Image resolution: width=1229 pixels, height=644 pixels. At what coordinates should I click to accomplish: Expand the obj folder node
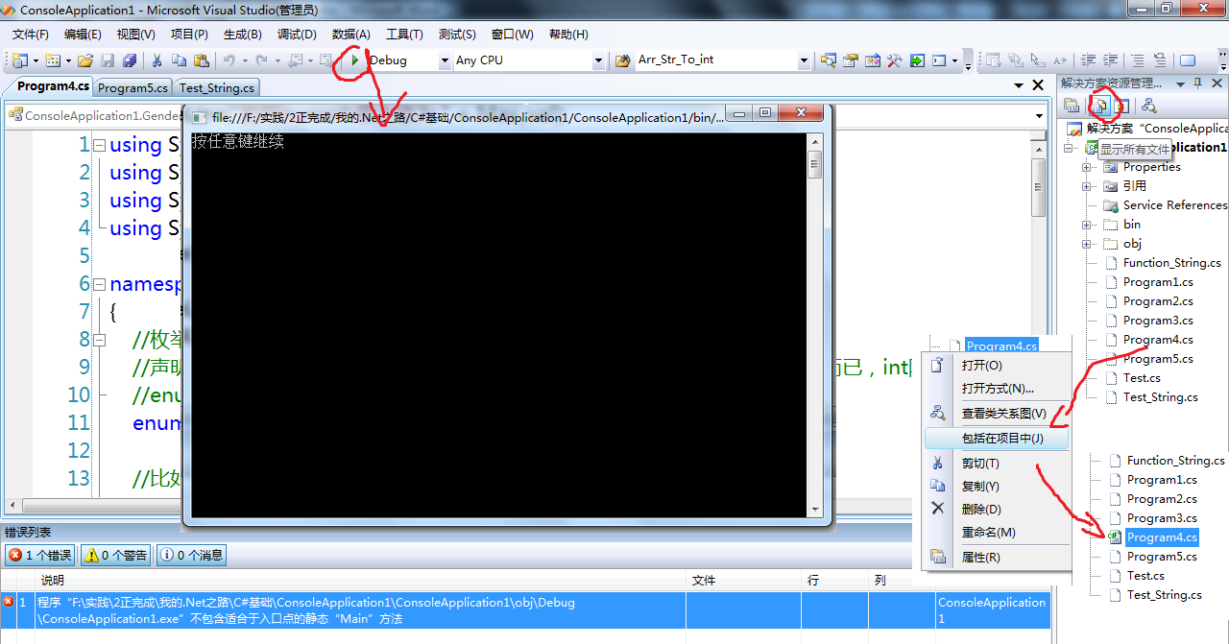(1087, 244)
